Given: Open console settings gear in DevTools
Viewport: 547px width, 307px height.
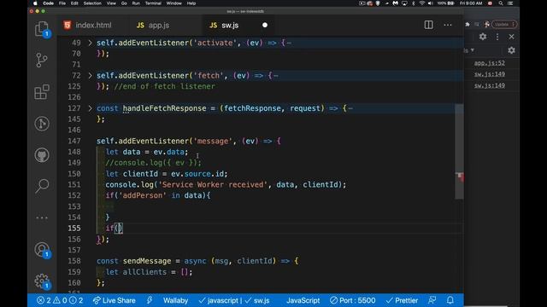Looking at the screenshot, I should 511,50.
